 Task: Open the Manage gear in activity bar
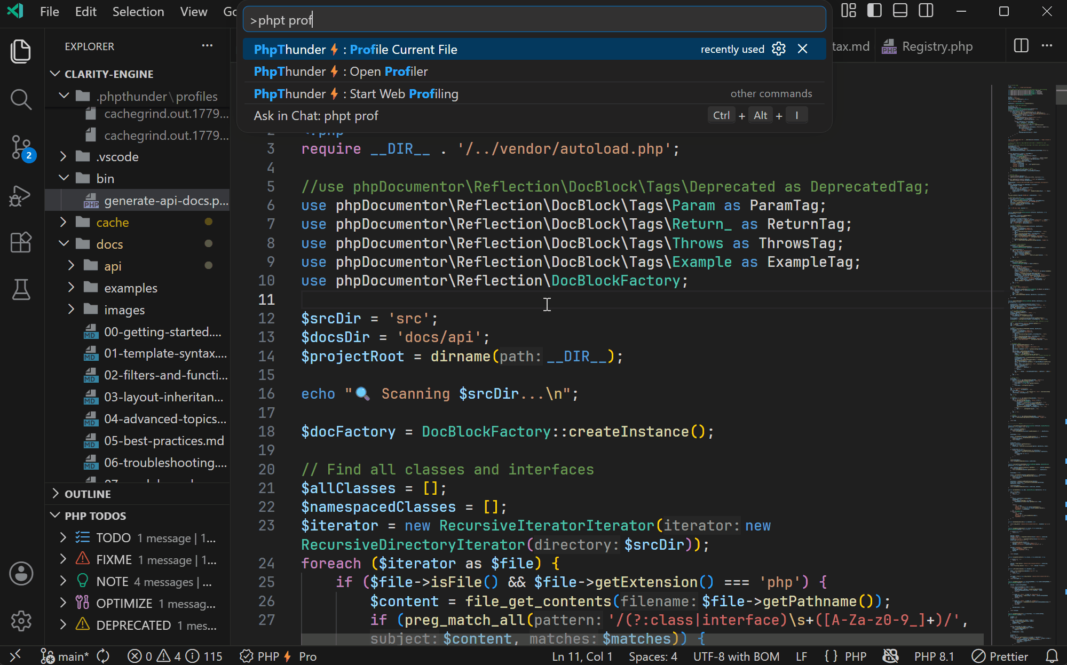[x=21, y=621]
